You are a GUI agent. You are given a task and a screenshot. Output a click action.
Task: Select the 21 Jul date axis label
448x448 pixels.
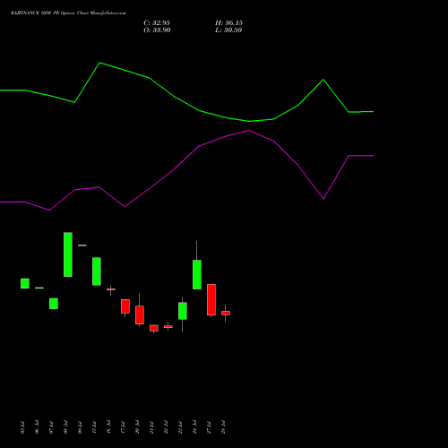151,427
